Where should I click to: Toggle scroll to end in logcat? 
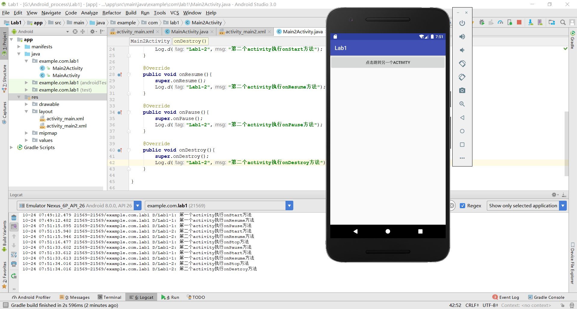14,227
